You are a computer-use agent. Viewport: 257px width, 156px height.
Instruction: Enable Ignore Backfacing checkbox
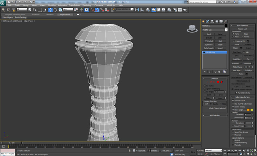coord(205,88)
